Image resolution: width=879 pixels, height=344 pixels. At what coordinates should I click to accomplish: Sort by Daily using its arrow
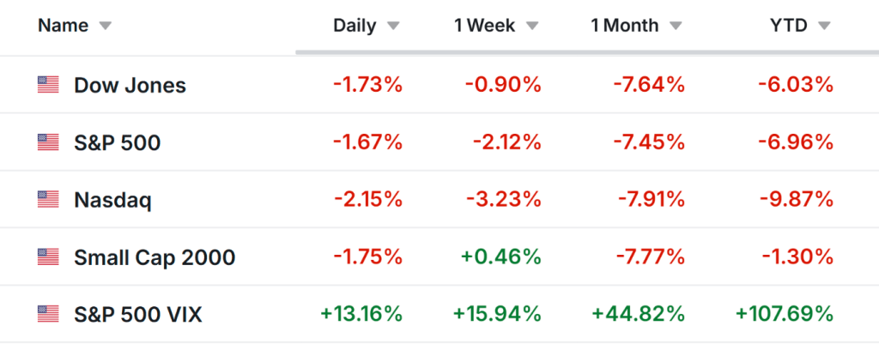(x=393, y=27)
